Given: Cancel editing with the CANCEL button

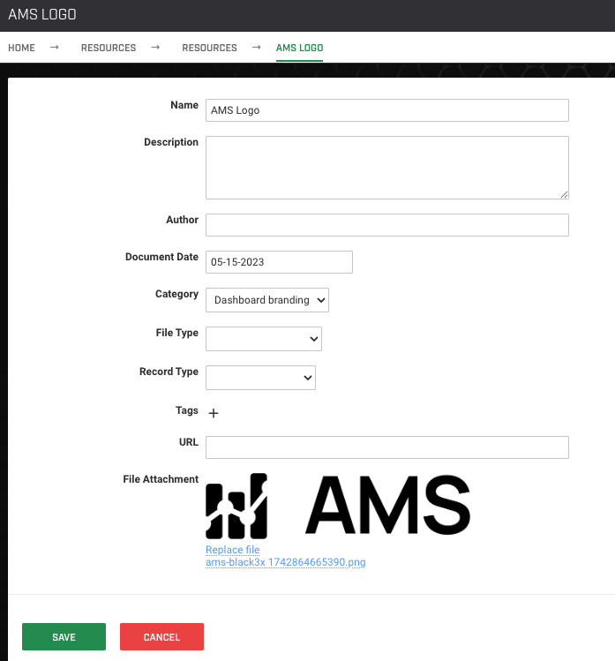Looking at the screenshot, I should tap(161, 636).
